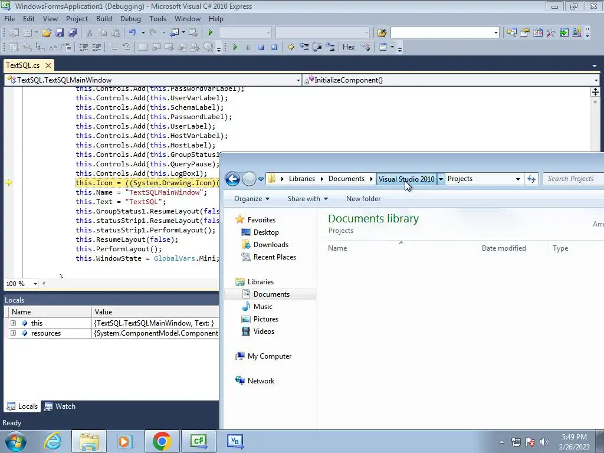Open the 100 % zoom dropdown
The height and width of the screenshot is (453, 604).
[35, 284]
